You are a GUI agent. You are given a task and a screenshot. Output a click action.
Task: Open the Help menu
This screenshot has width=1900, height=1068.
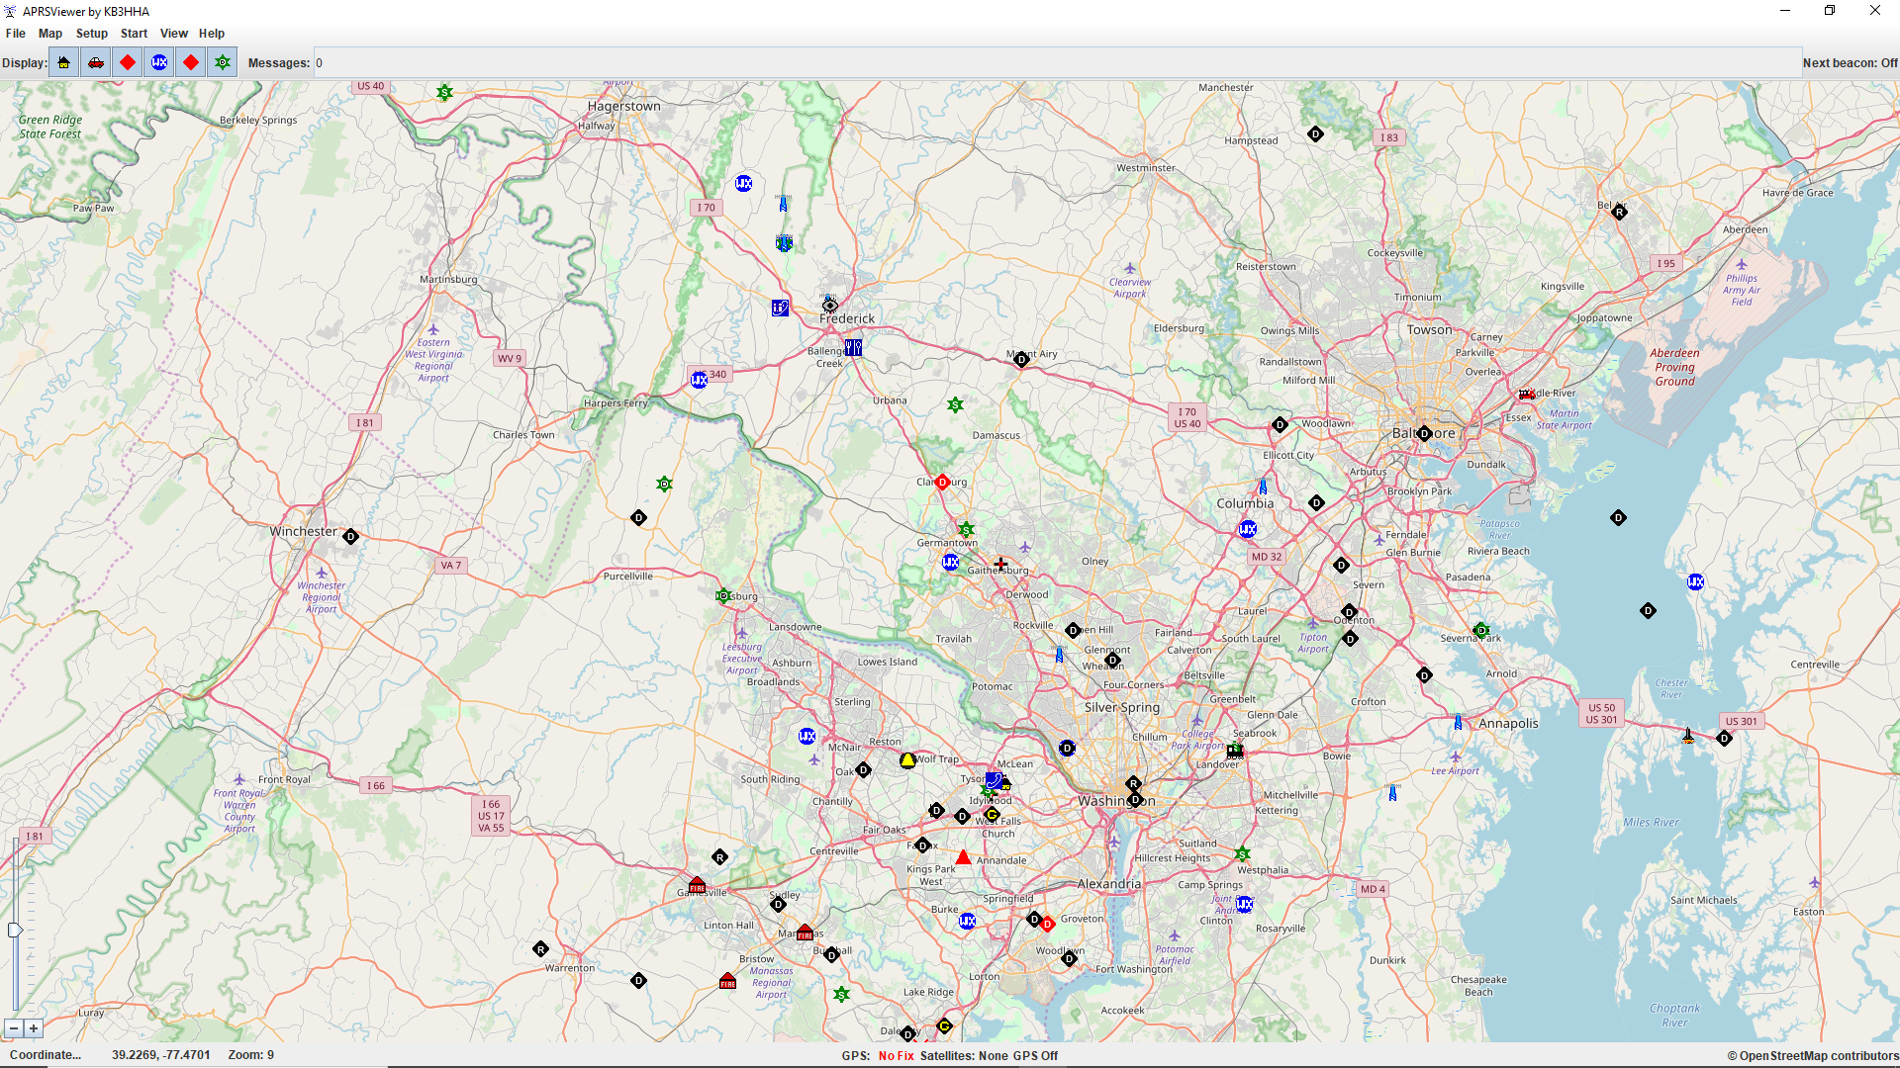tap(212, 34)
